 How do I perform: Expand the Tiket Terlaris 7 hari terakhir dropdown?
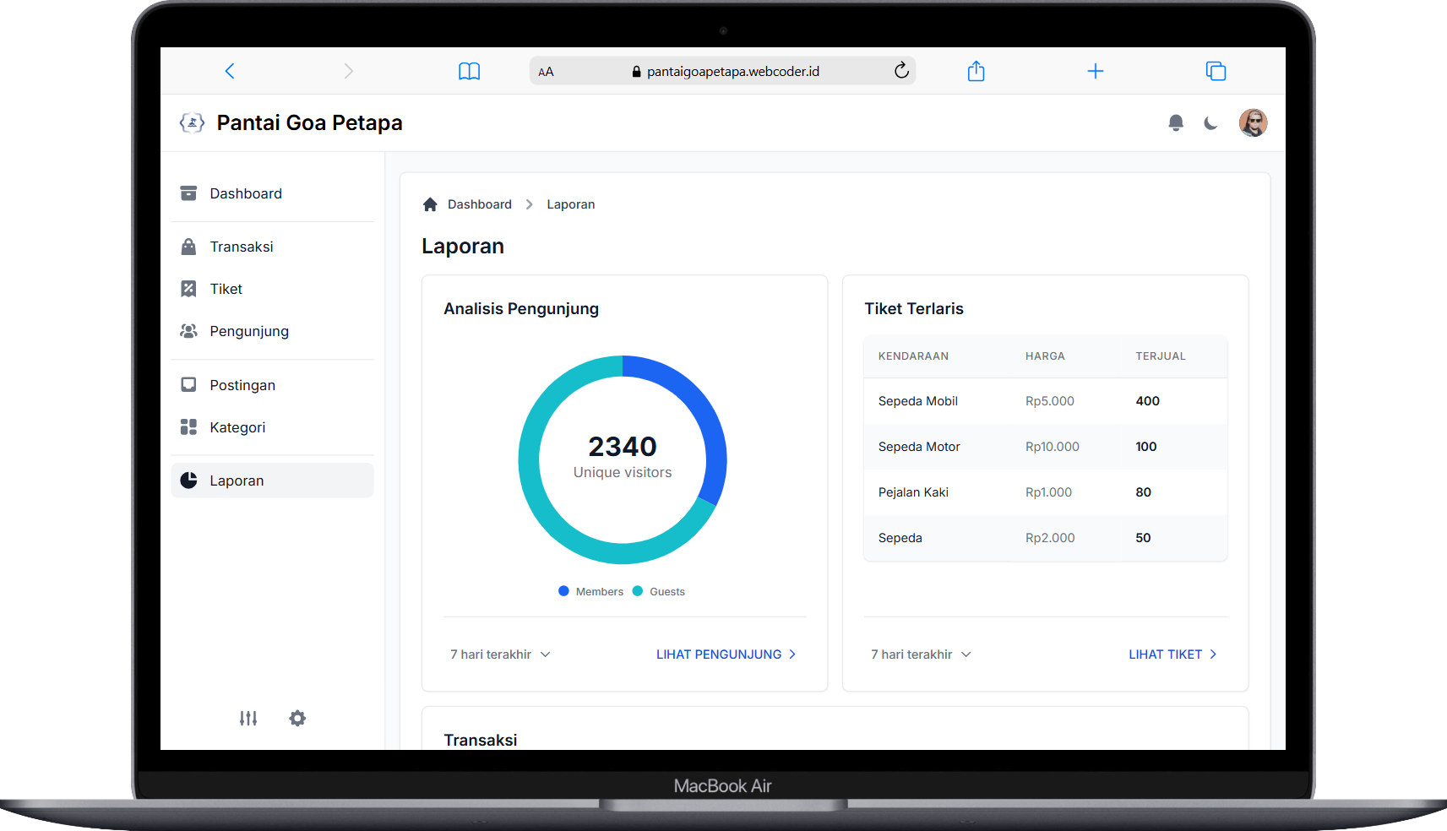[x=921, y=654]
